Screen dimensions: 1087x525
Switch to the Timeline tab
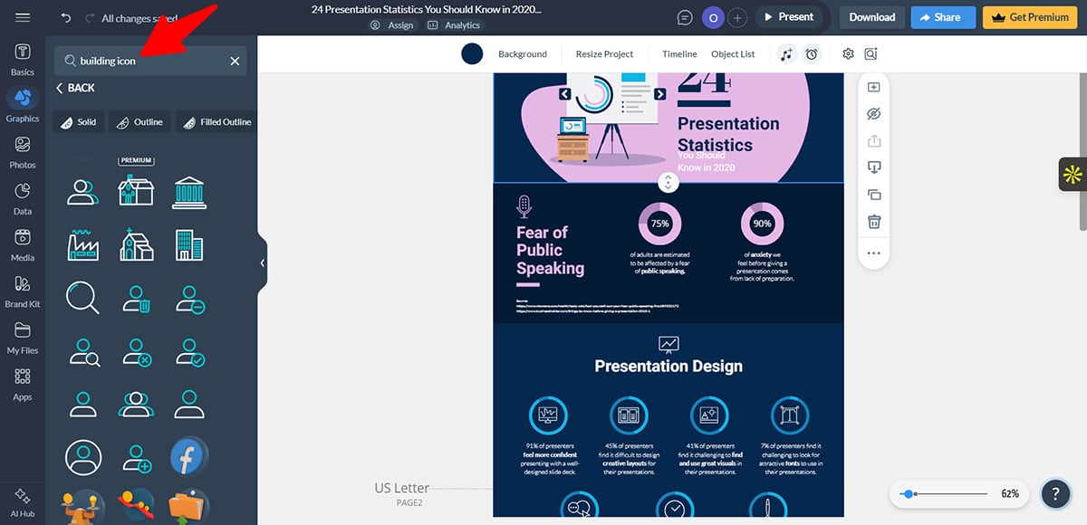coord(678,53)
